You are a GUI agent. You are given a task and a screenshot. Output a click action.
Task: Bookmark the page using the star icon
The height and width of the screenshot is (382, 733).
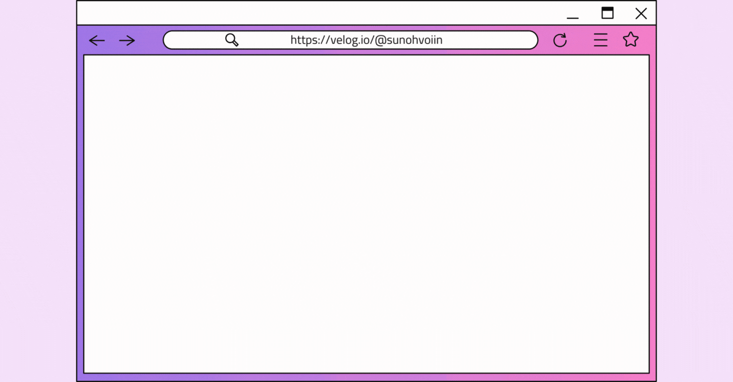click(631, 40)
